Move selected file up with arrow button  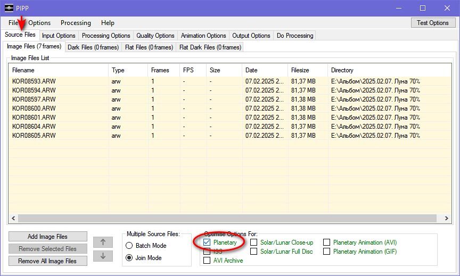103,242
